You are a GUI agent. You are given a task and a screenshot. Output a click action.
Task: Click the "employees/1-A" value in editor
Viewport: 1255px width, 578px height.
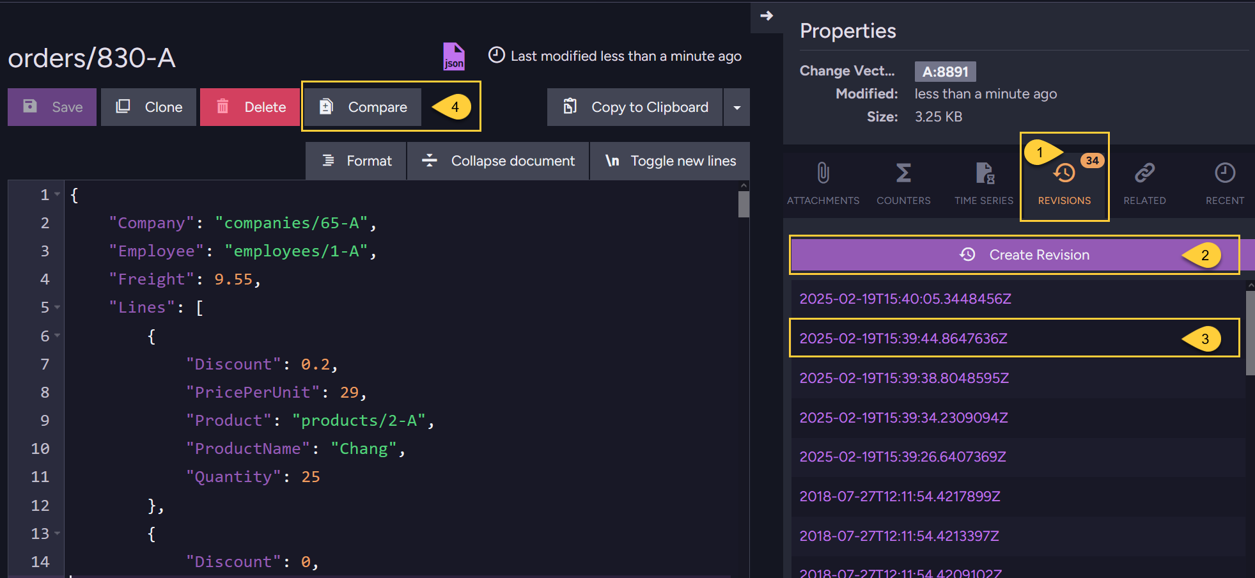pos(296,251)
